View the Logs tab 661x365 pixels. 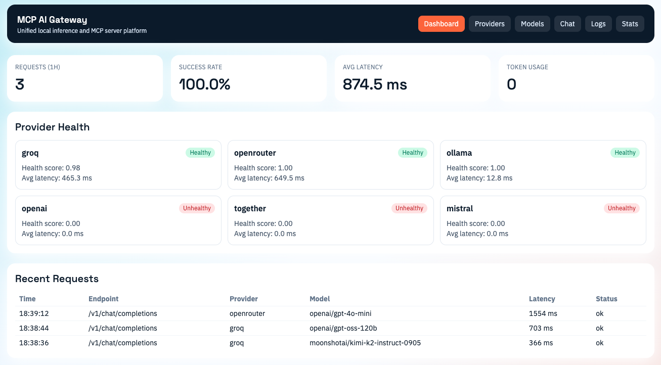coord(598,24)
